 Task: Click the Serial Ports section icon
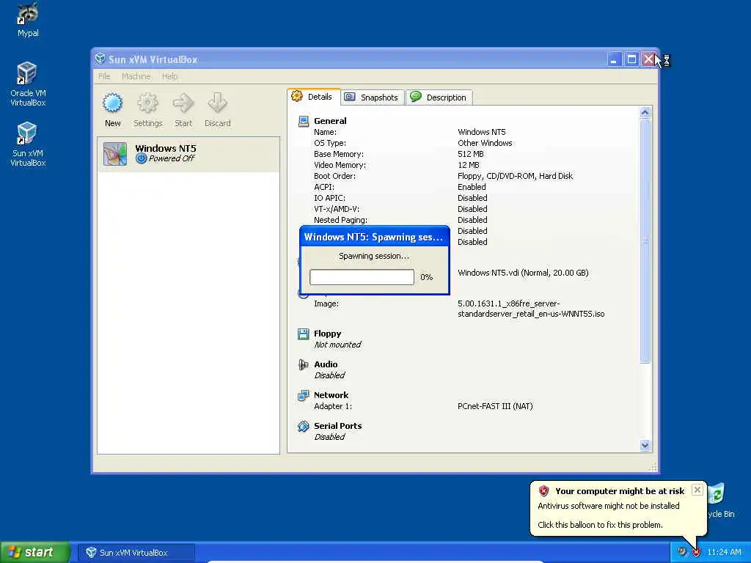(303, 426)
